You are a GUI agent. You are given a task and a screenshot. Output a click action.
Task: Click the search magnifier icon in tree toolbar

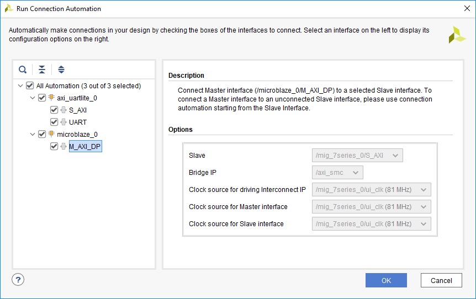point(23,70)
